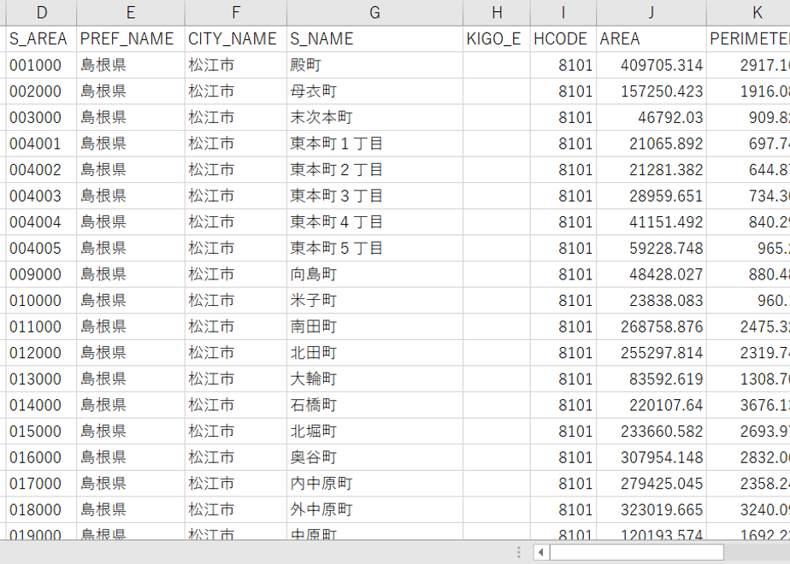Select AREA value 41151.492
This screenshot has height=564, width=790.
click(x=651, y=222)
